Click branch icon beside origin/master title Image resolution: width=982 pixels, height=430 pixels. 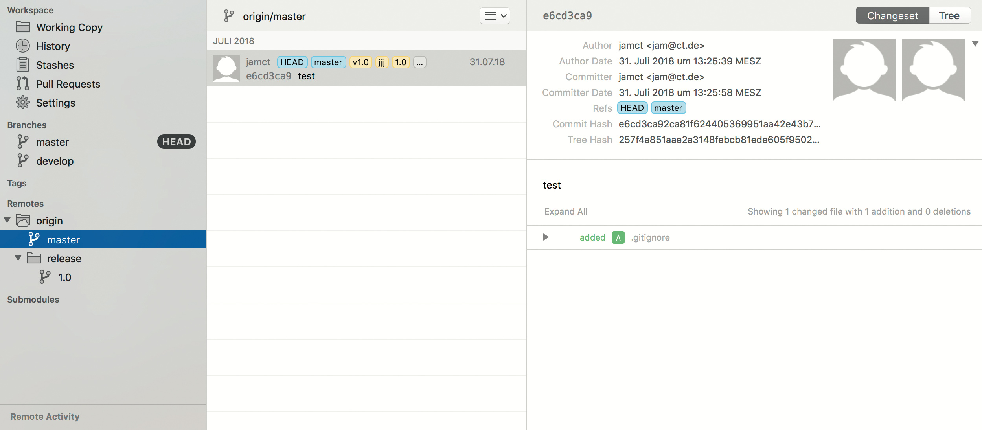tap(228, 16)
